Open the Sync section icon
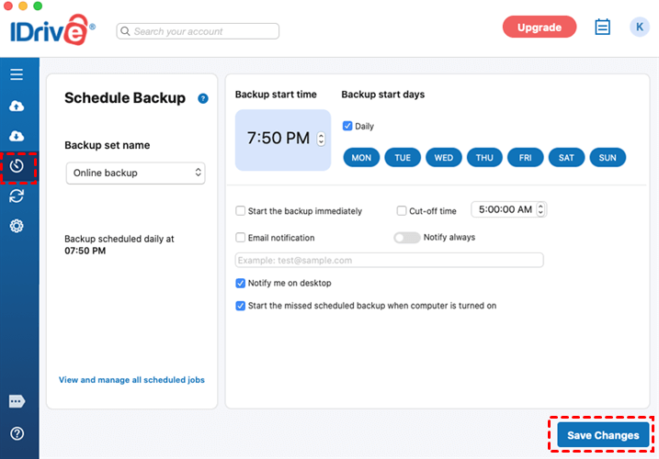The image size is (659, 459). pos(17,196)
